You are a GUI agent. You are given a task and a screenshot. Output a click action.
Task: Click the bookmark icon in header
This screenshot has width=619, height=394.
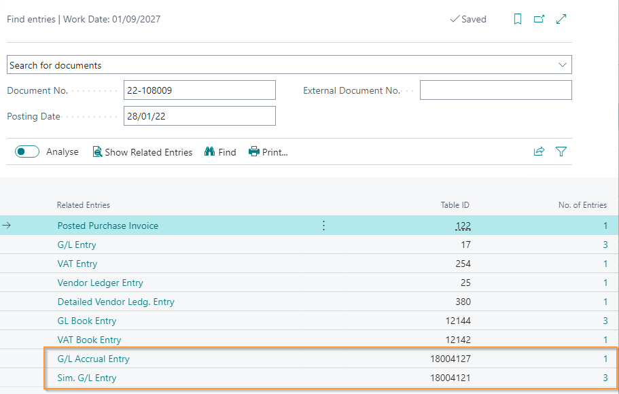(518, 19)
